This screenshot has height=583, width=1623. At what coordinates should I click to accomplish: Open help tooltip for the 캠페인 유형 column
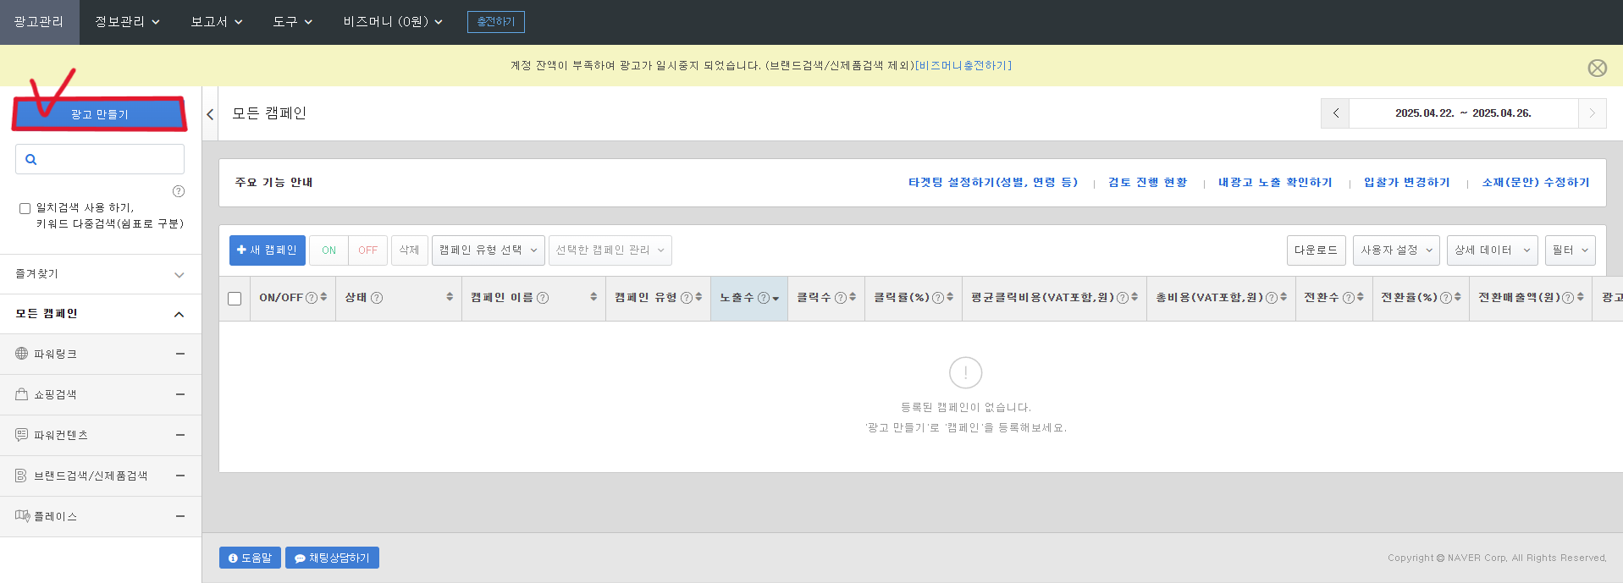[x=687, y=298]
